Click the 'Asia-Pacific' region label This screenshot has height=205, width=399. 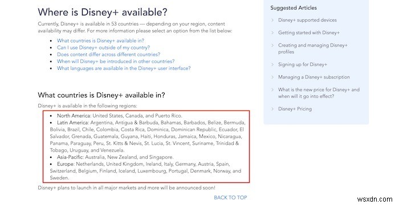(70, 157)
